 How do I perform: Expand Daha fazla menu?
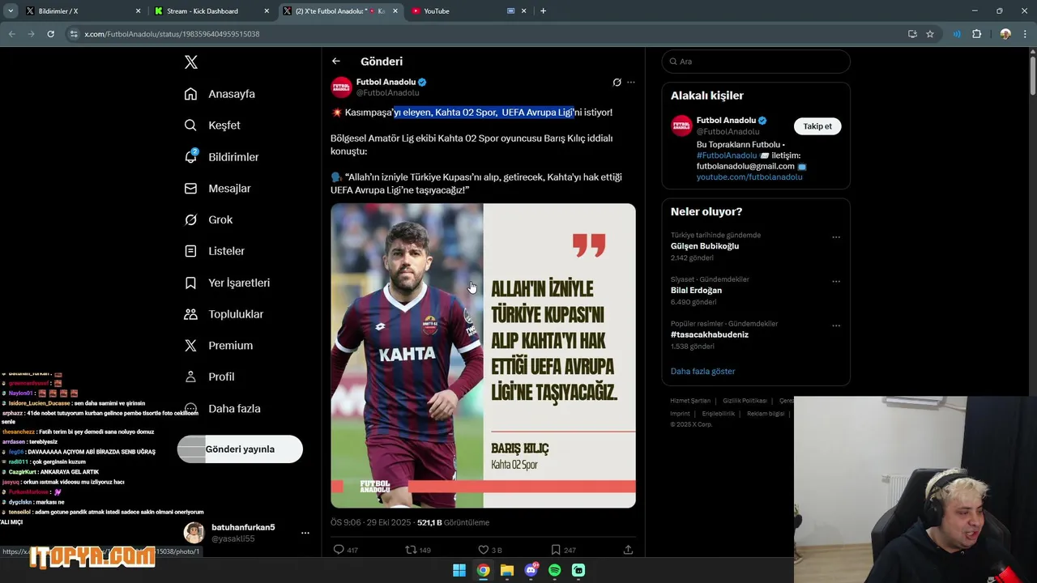pos(222,409)
